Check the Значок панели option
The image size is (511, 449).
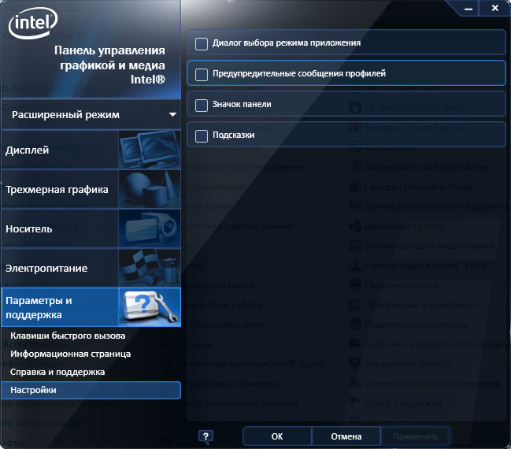(202, 106)
